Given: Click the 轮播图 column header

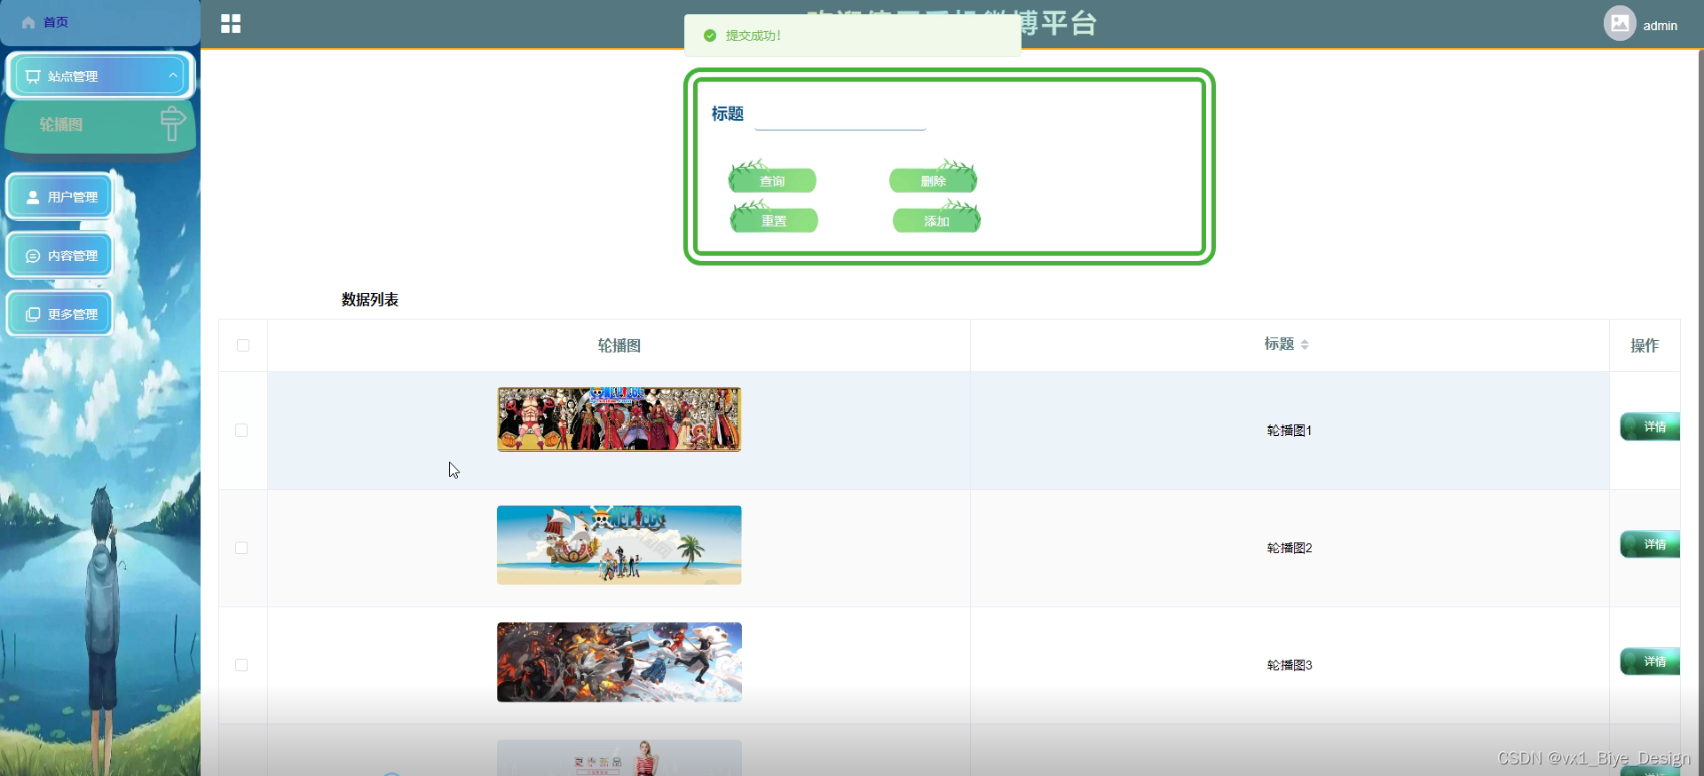Looking at the screenshot, I should click(619, 345).
